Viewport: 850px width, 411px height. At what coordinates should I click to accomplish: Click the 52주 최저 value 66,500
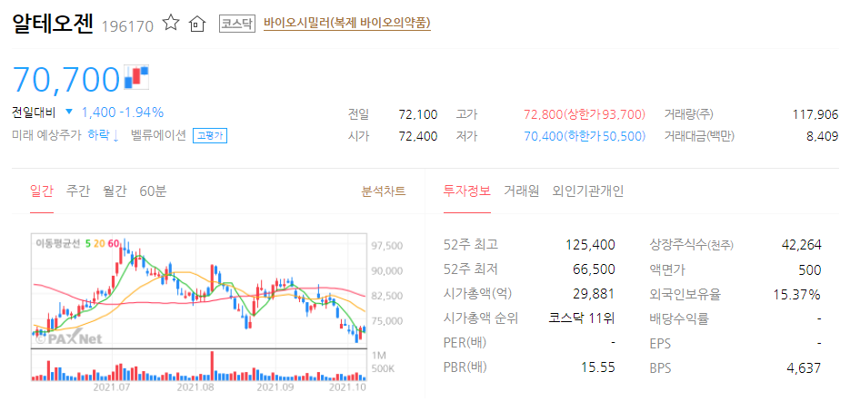(594, 269)
